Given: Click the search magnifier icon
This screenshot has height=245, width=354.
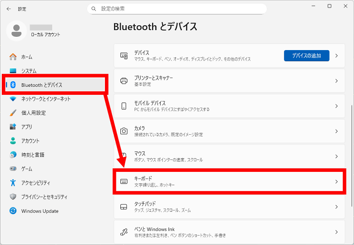Looking at the screenshot, I should pyautogui.click(x=93, y=9).
